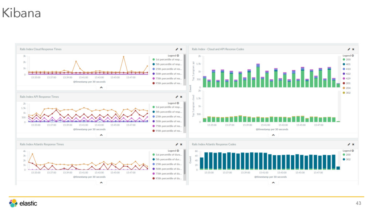Viewport: 373px width, 210px height.
Task: Click 50th percentile of du legend entry in Atlantis
Action: (x=168, y=169)
